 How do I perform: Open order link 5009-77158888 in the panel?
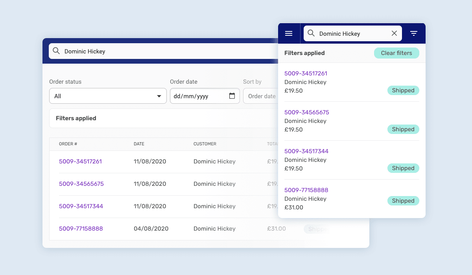pyautogui.click(x=306, y=190)
